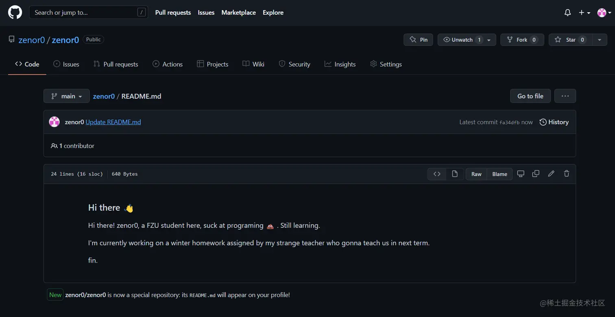The image size is (615, 317).
Task: Click the Go to file button
Action: pos(530,96)
